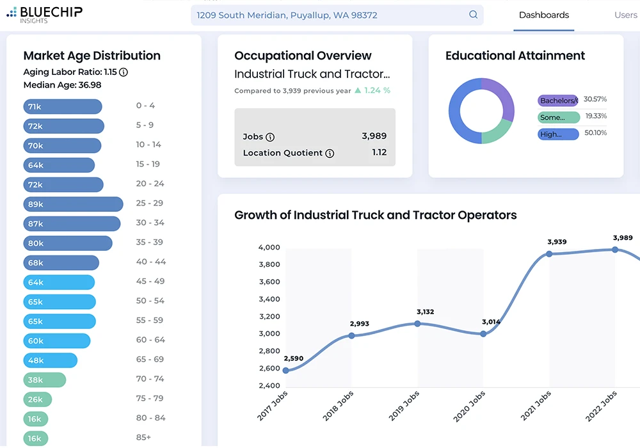The height and width of the screenshot is (448, 640).
Task: Click the 48k bar for ages 65-69
Action: point(50,360)
